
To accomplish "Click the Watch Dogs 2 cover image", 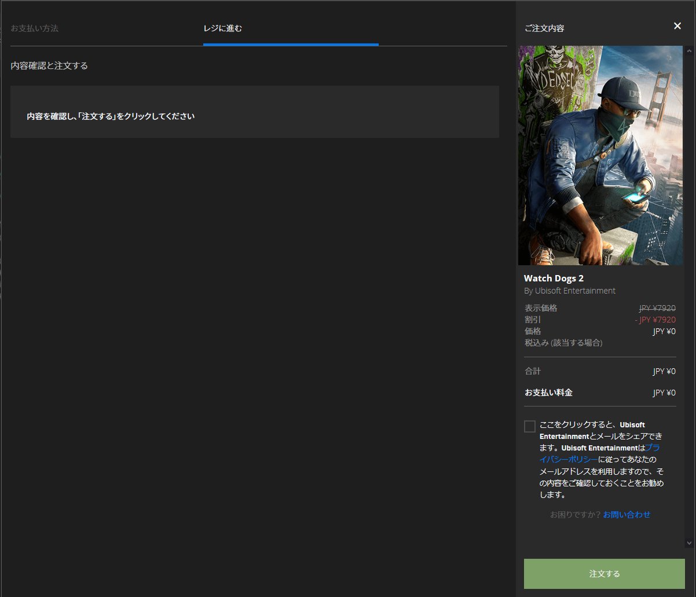I will click(x=600, y=155).
